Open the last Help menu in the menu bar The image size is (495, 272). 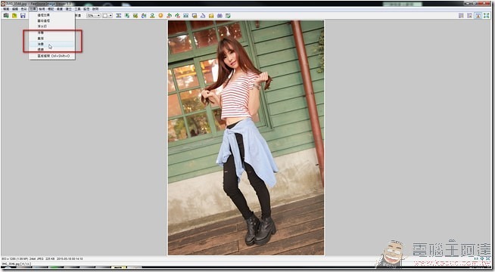(x=95, y=9)
